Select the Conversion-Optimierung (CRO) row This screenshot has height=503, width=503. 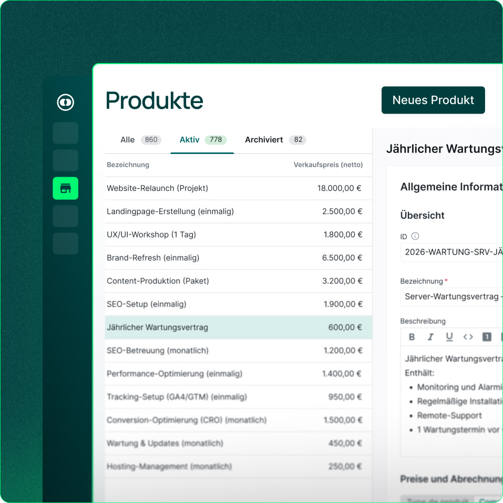pos(239,420)
